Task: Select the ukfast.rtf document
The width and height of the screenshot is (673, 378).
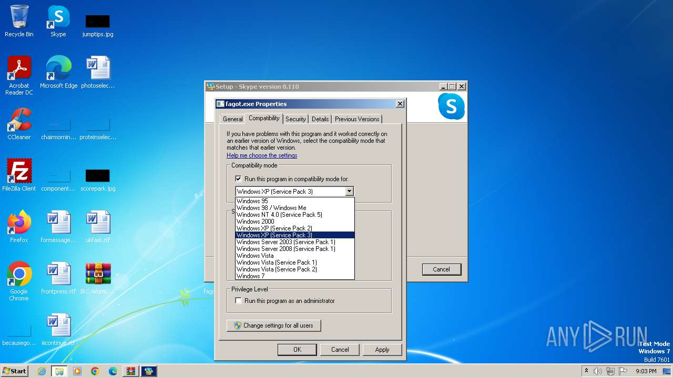Action: coord(98,226)
